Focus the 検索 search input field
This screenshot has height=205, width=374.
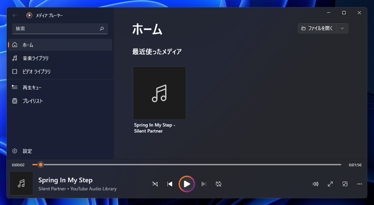coord(60,29)
